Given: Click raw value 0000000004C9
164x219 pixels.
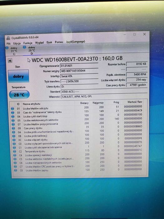Looking at the screenshot, I should coord(133,110).
